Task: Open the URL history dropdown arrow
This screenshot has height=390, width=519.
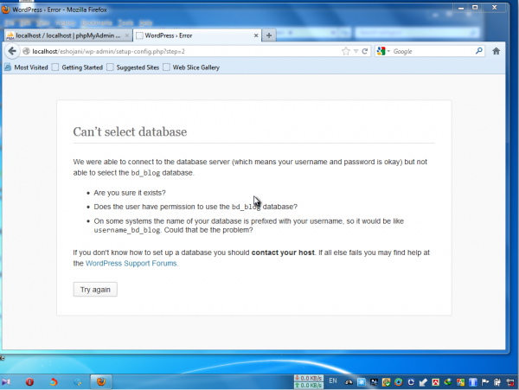Action: 356,51
